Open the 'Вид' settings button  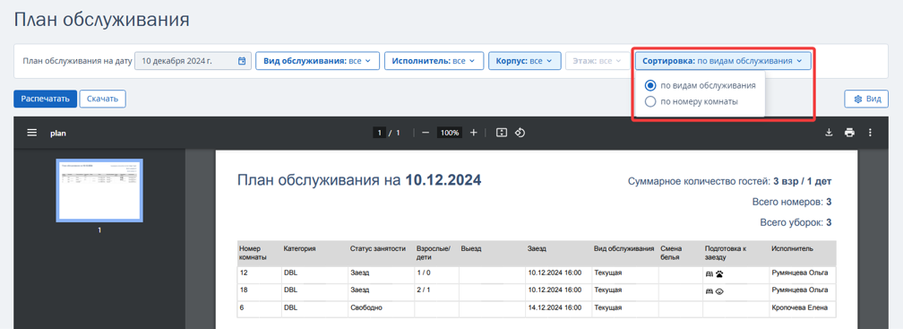click(x=867, y=99)
